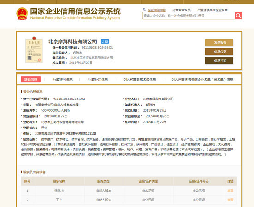Open the 列入经营异常名录信息 tab
The width and height of the screenshot is (254, 207).
(139, 80)
